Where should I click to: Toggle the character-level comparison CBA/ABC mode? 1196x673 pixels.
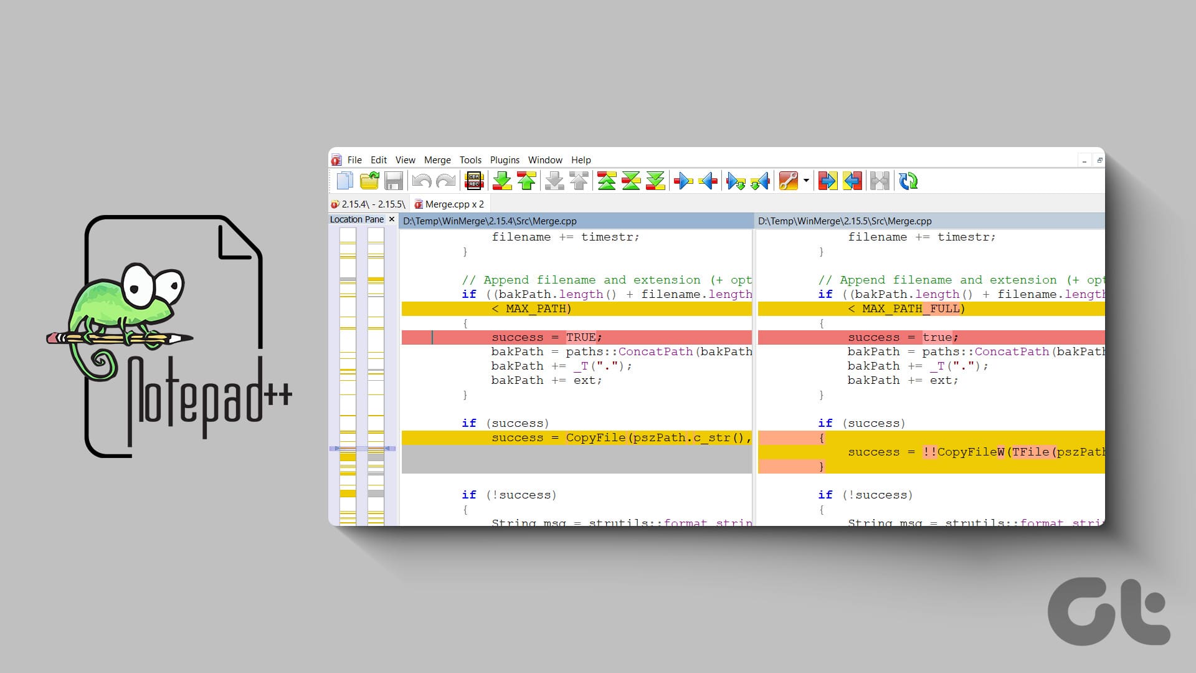point(473,181)
